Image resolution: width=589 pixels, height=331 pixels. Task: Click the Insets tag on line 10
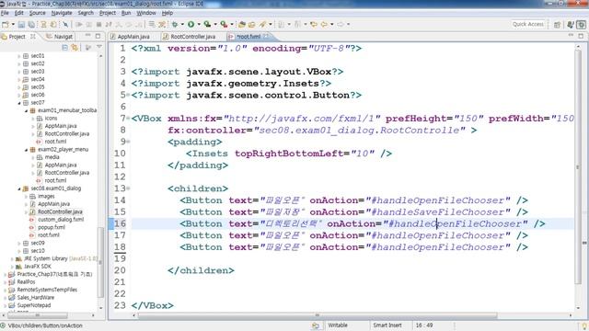pos(210,154)
